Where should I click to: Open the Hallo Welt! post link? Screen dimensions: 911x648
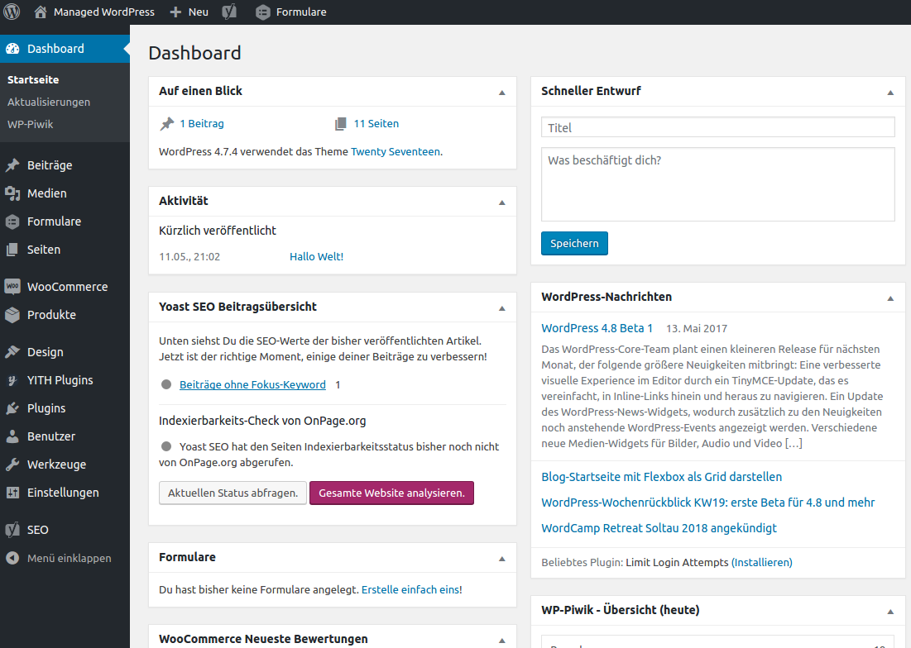coord(317,256)
